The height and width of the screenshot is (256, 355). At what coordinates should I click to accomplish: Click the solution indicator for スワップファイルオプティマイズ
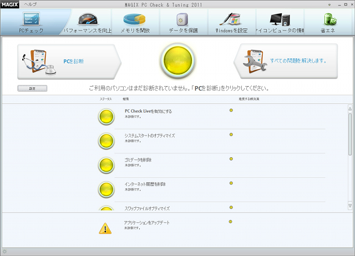[231, 208]
